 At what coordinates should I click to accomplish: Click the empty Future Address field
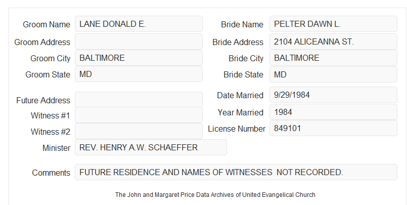[139, 100]
